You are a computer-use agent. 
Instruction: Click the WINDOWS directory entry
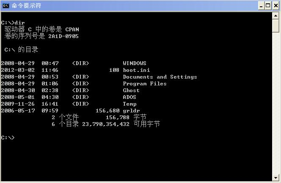point(135,63)
